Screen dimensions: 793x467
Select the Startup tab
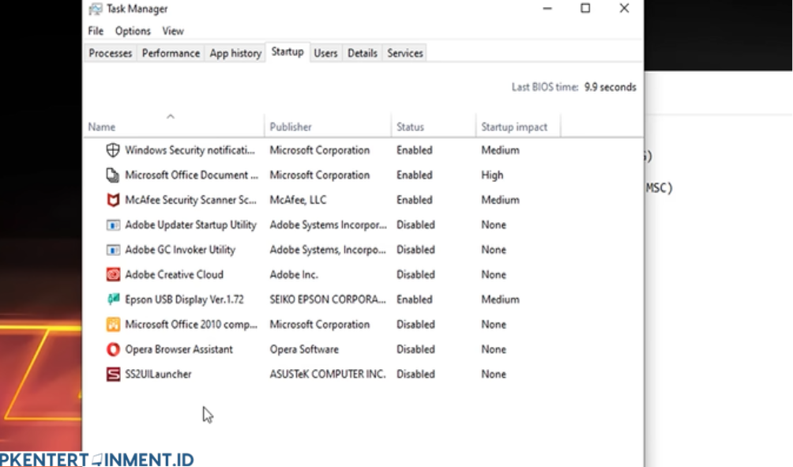click(288, 51)
